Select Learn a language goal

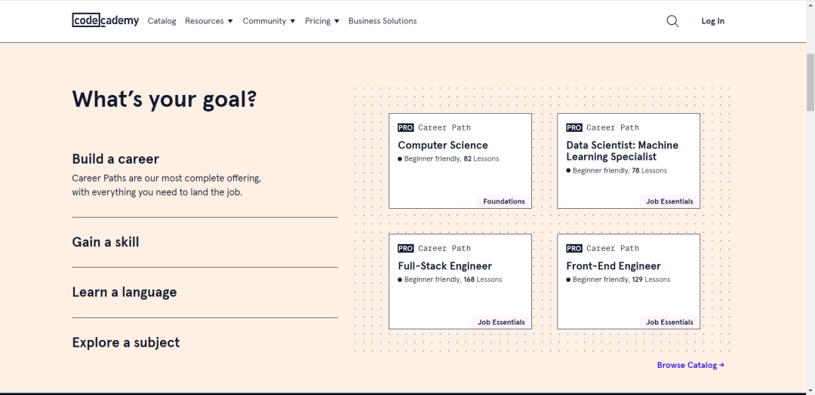(x=125, y=292)
